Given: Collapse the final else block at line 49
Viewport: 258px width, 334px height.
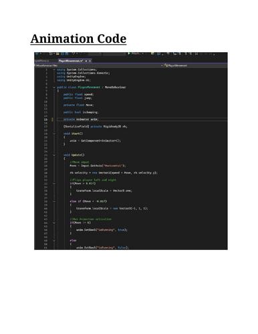Looking at the screenshot, I should coord(54,240).
